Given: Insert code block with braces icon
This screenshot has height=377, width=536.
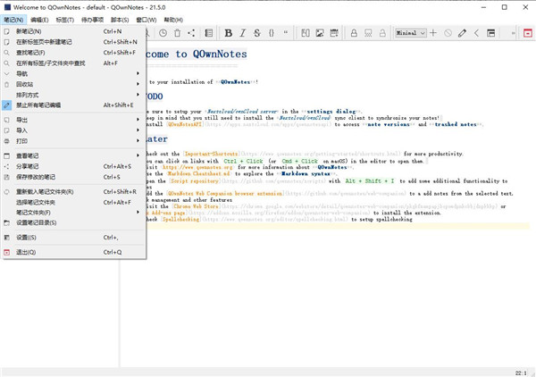Looking at the screenshot, I should 272,33.
